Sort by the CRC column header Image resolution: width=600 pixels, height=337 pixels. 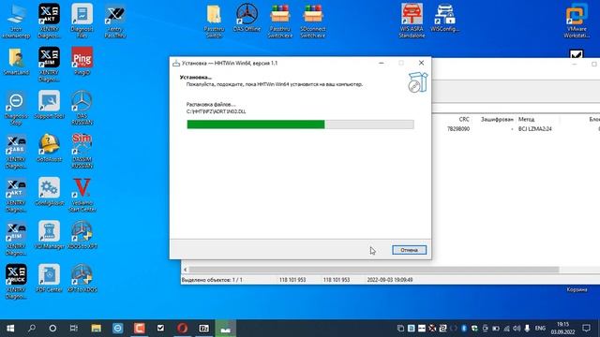click(464, 119)
